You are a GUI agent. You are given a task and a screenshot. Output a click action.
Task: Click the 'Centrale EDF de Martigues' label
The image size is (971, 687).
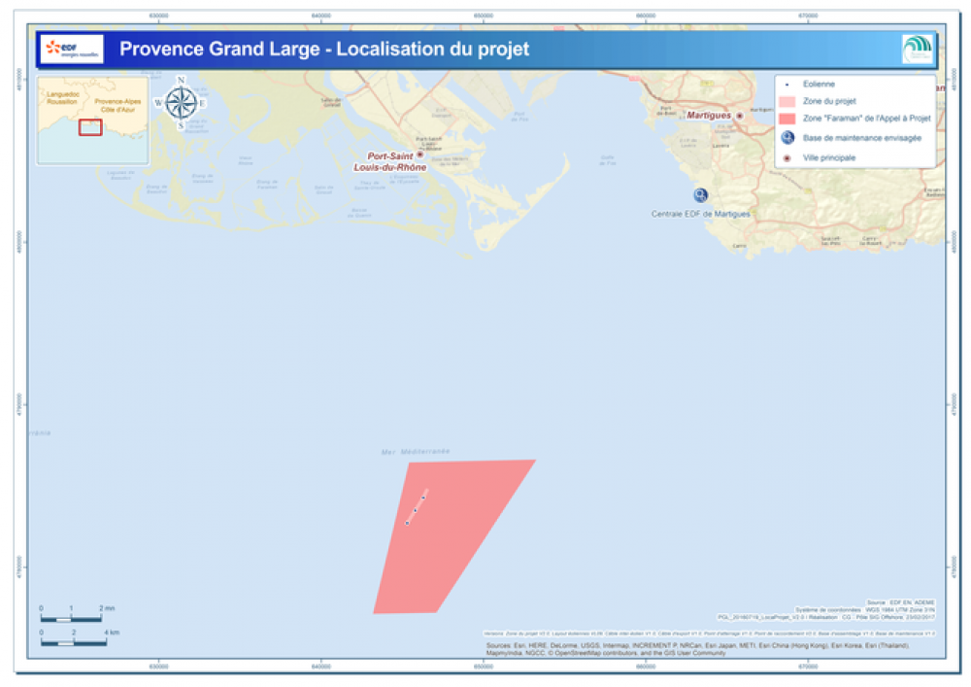tap(699, 214)
